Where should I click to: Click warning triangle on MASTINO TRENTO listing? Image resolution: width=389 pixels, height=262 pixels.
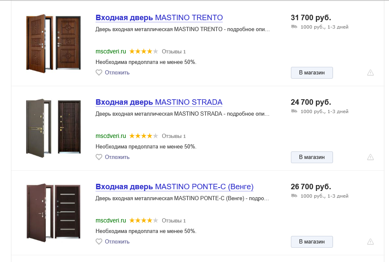370,72
